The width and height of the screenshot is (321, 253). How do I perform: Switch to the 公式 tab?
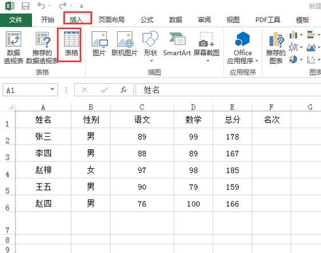147,20
